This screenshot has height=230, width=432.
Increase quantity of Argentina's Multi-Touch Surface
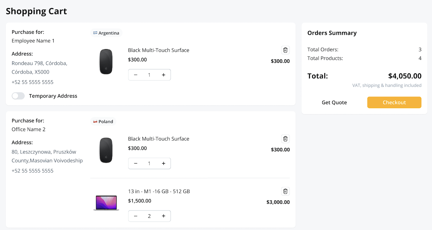[x=163, y=75]
